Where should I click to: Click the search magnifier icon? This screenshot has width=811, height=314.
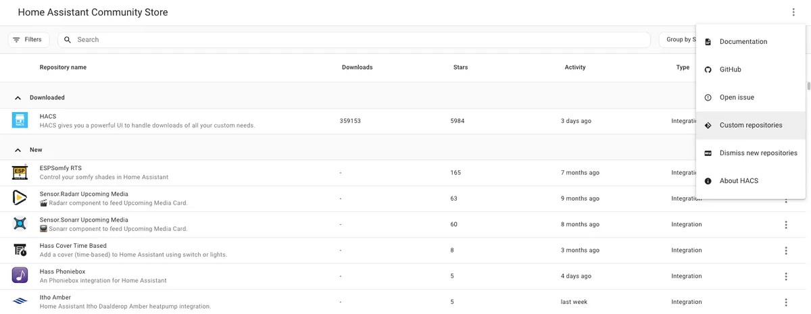(68, 40)
